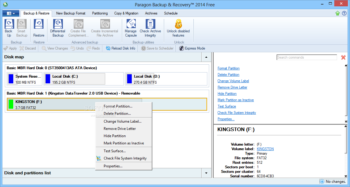The image size is (350, 187).
Task: Click Change Volume Label link
Action: [233, 81]
